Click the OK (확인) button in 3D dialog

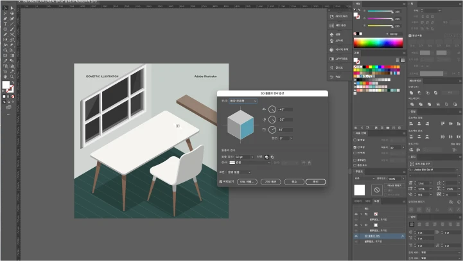(x=316, y=182)
